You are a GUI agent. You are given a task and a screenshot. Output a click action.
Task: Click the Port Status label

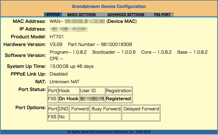[32, 90]
